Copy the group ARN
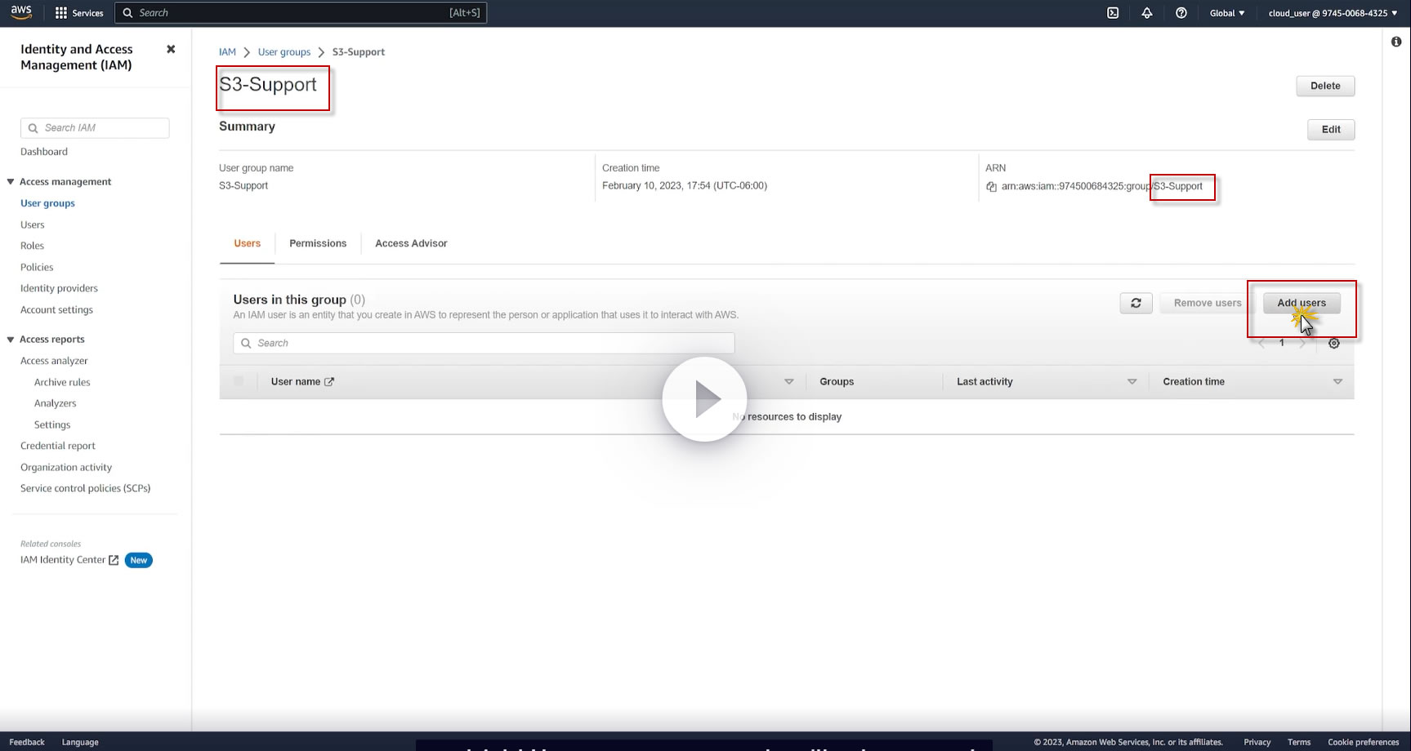The height and width of the screenshot is (751, 1411). coord(991,187)
